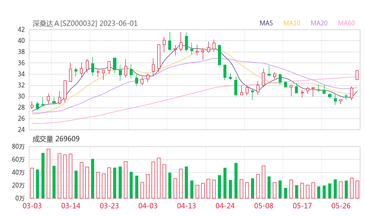Image resolution: width=365 pixels, height=217 pixels.
Task: Click the 42 price axis label
Action: pos(21,30)
